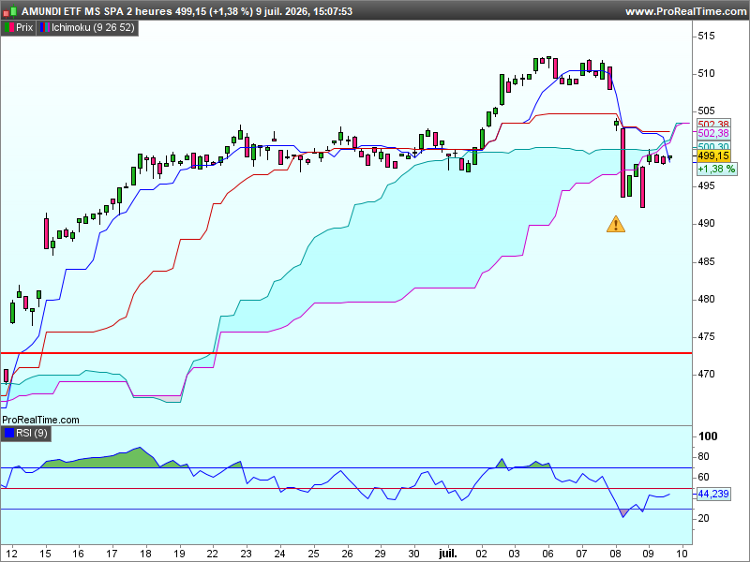Click the red-green candlestick icon in title bar
750x562 pixels.
(x=10, y=11)
